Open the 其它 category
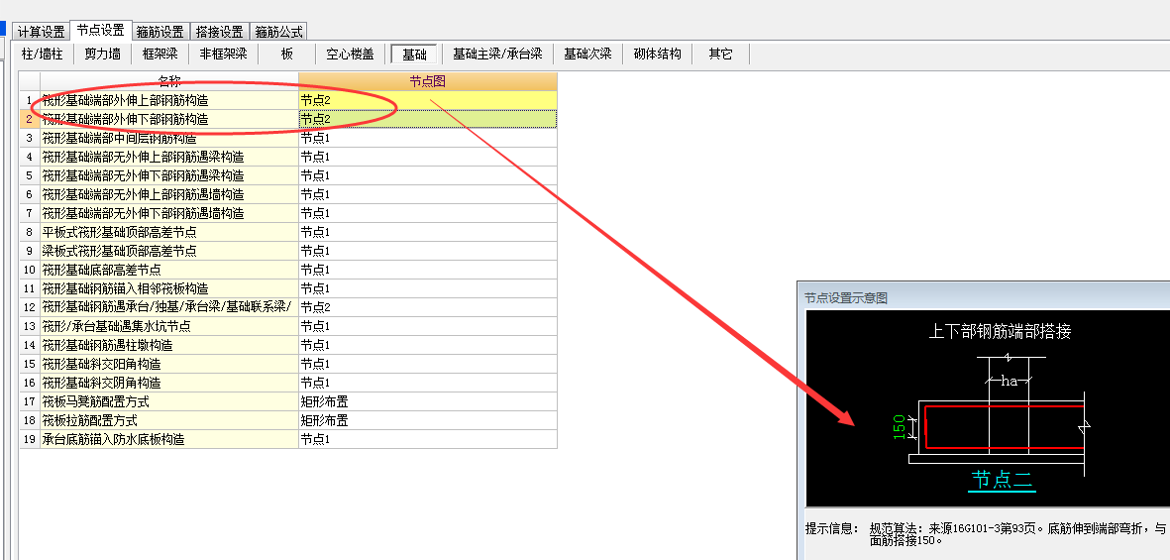This screenshot has height=560, width=1170. coord(721,54)
